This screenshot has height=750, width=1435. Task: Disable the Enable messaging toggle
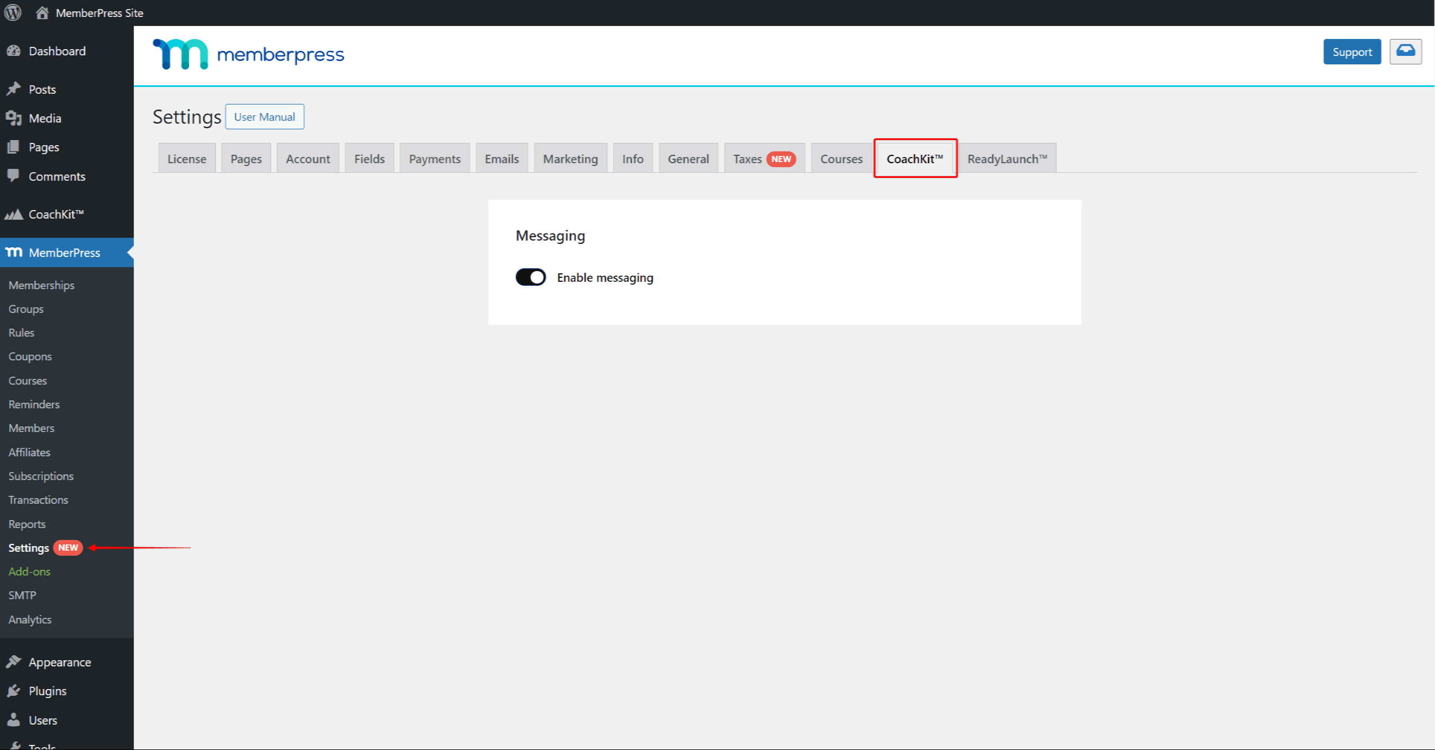[530, 277]
